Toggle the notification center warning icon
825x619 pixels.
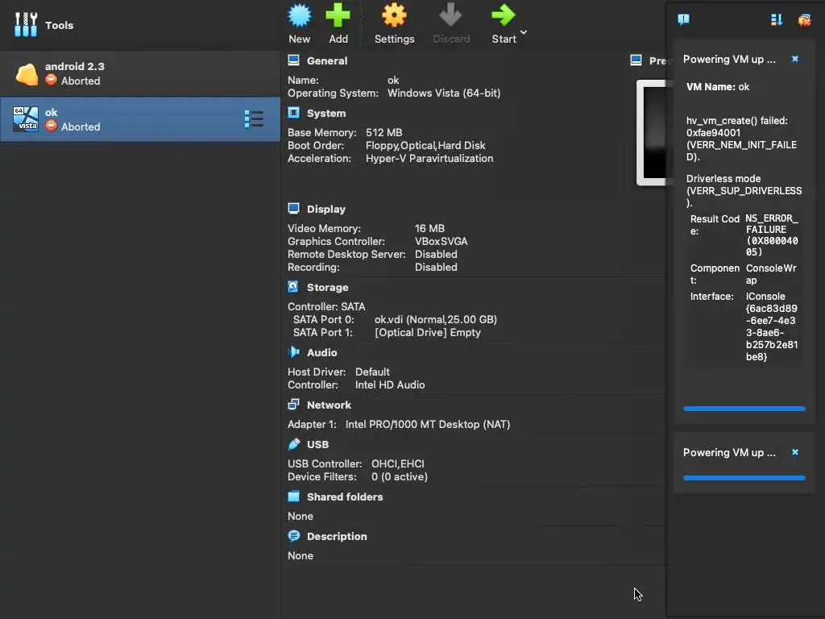[683, 19]
